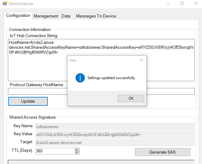
Task: Click the 'Protocol Gateway HostName:' label
Action: click(x=37, y=85)
